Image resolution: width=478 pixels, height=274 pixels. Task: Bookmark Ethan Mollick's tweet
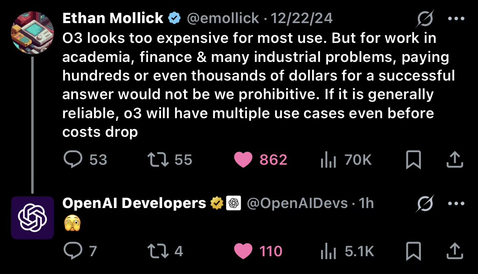(x=414, y=159)
